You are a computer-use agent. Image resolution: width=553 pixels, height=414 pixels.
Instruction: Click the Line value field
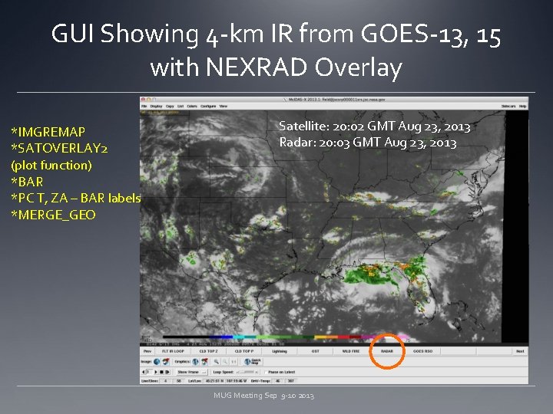click(165, 381)
